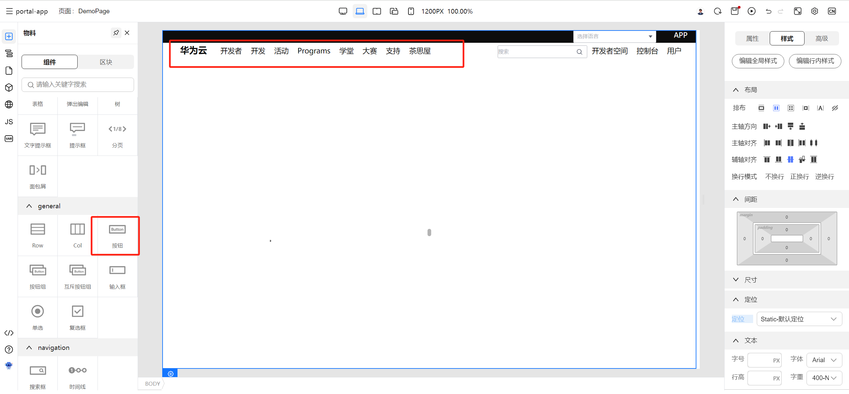The height and width of the screenshot is (394, 849).
Task: Click the 编辑全局样式 button
Action: [758, 61]
